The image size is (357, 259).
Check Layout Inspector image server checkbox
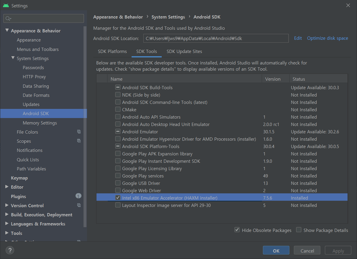(118, 205)
